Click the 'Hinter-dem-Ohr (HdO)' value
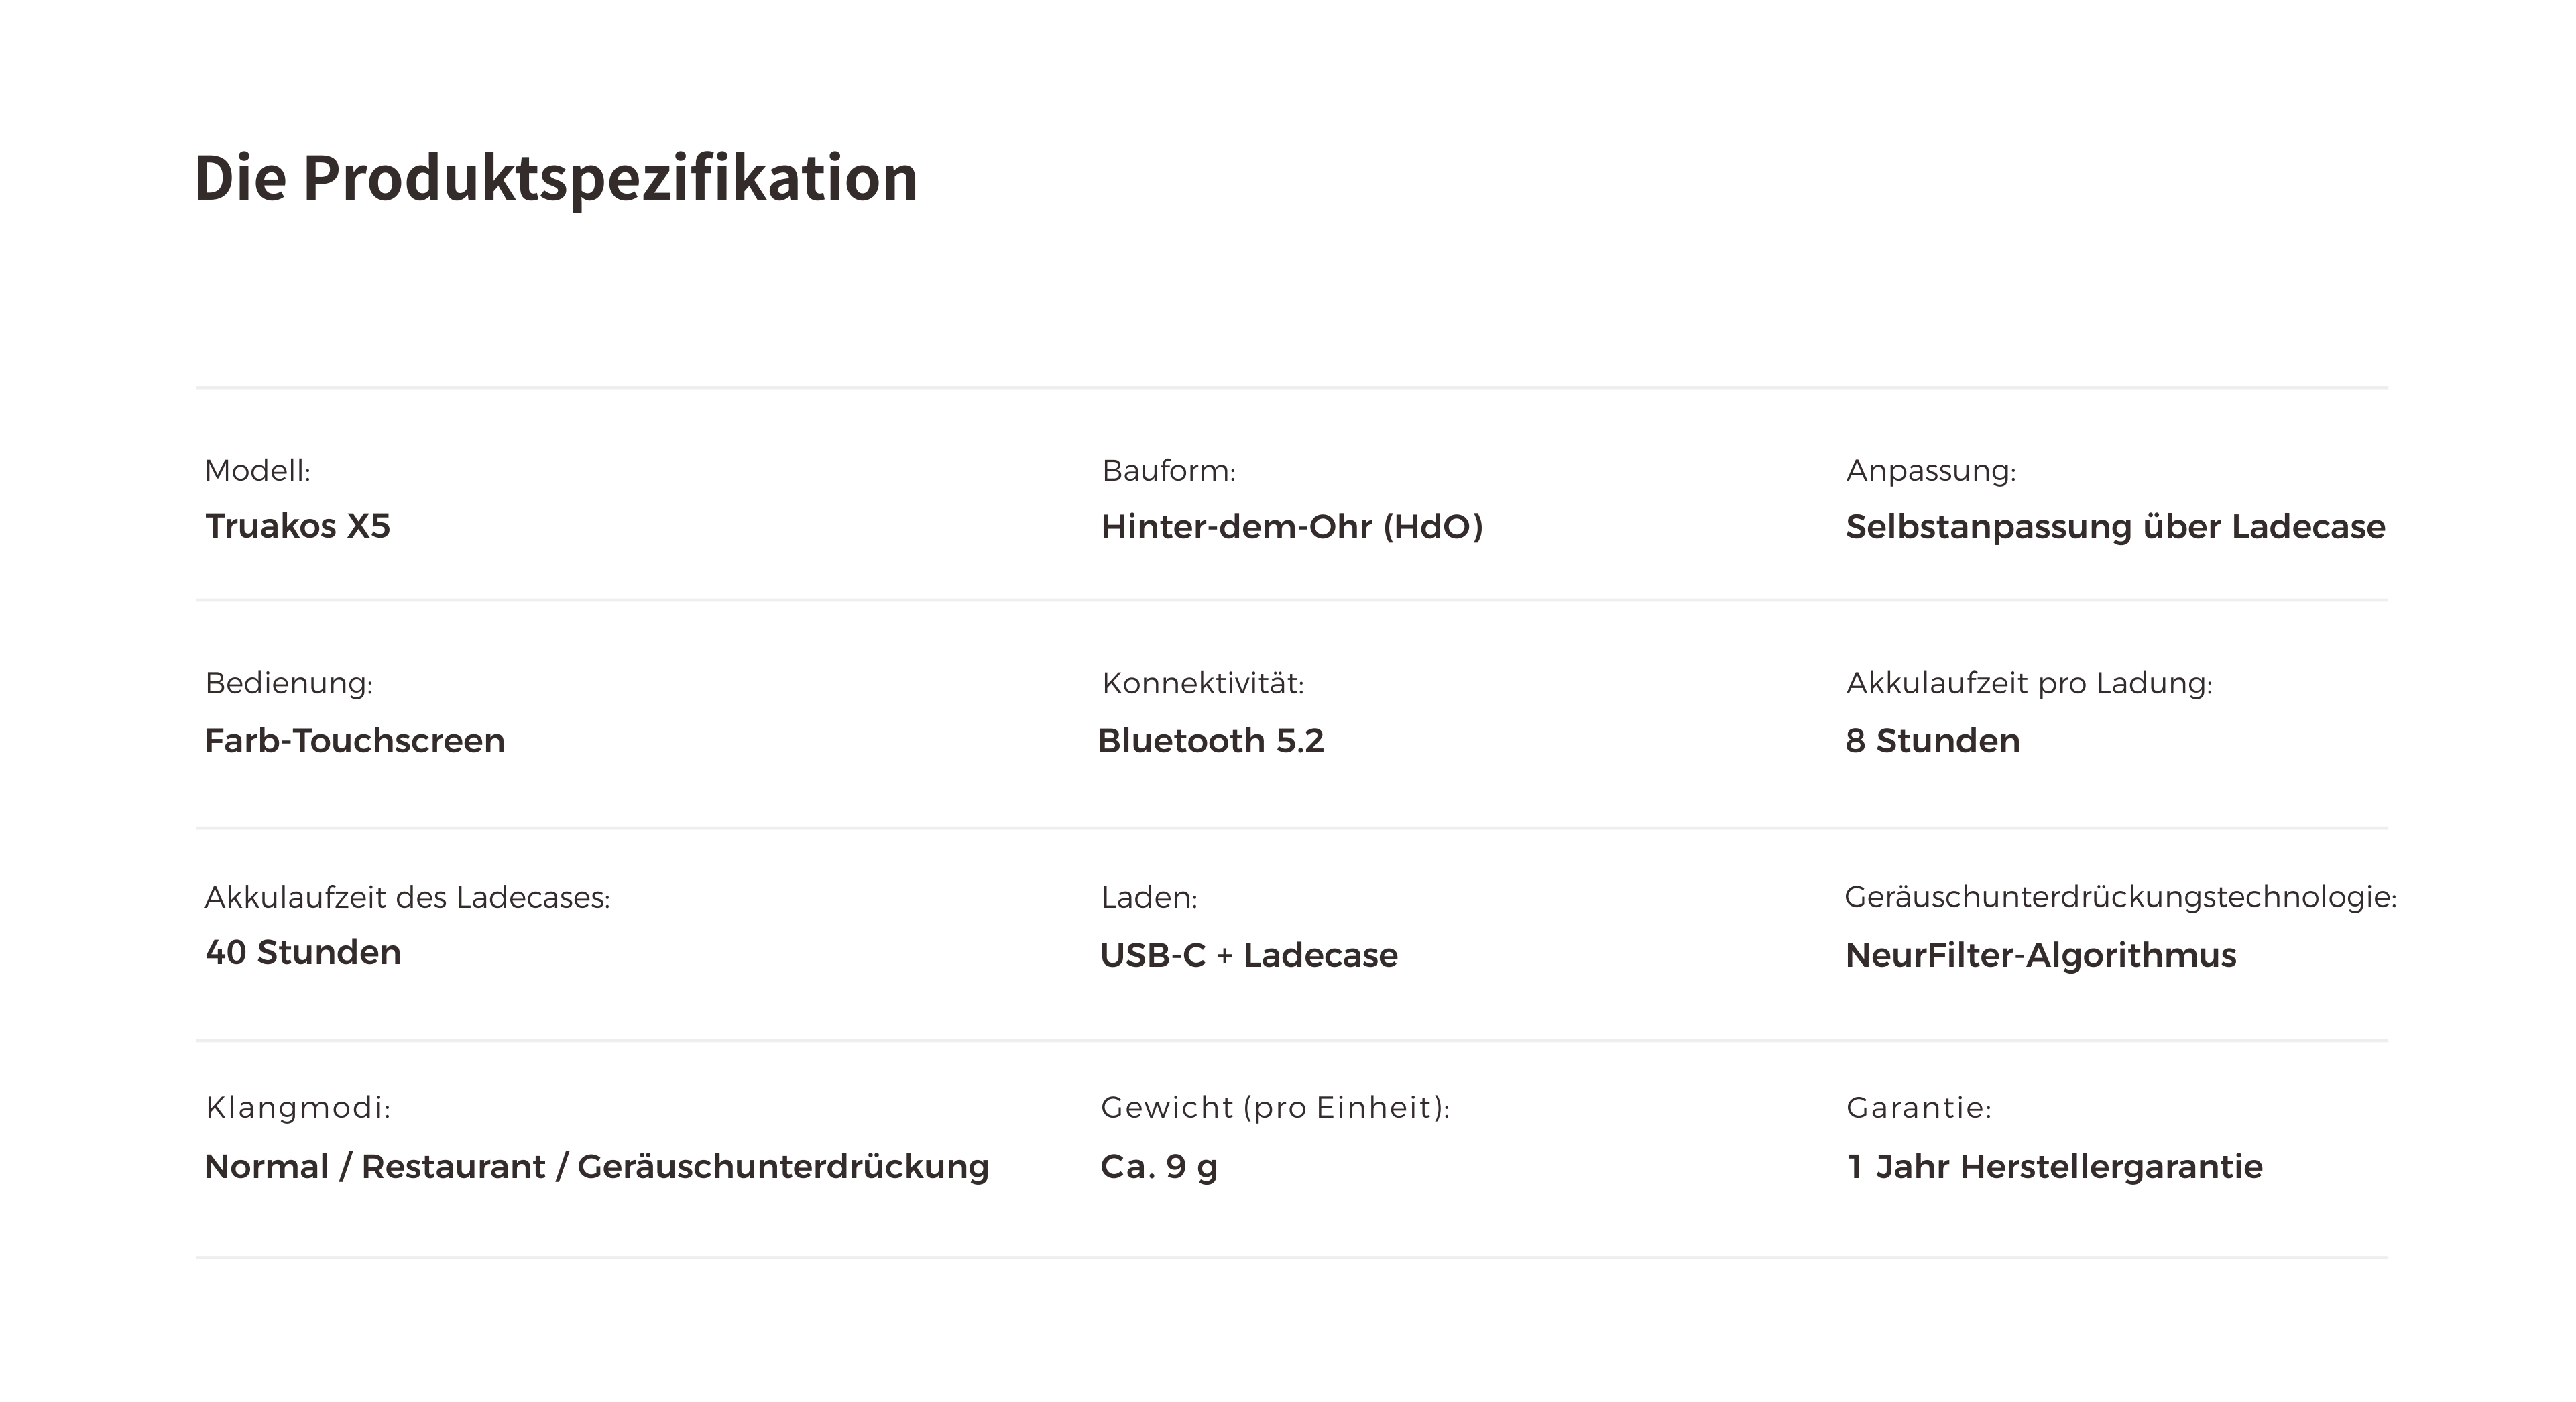Image resolution: width=2576 pixels, height=1402 pixels. (x=1292, y=527)
